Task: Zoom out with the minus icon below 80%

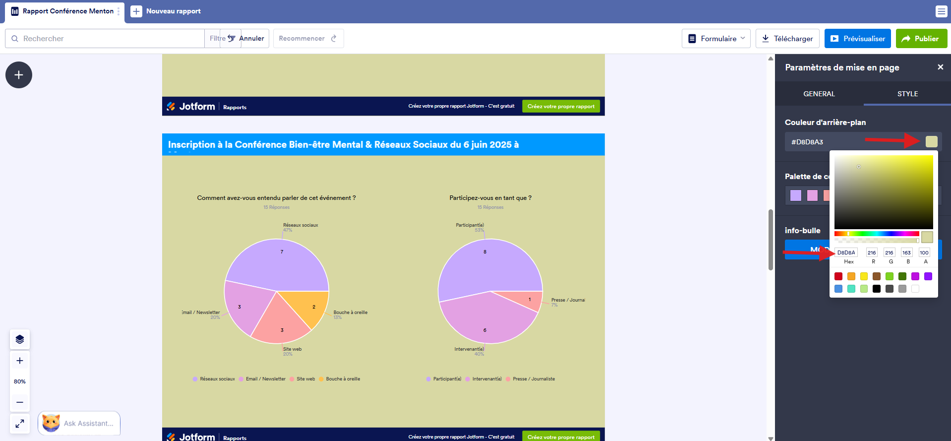Action: [20, 402]
